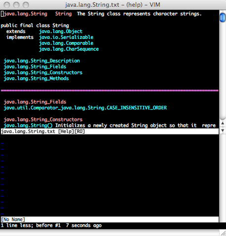The width and height of the screenshot is (226, 236).
Task: Click the java.lang.String.txt [Help][RO] status line
Action: 110,132
